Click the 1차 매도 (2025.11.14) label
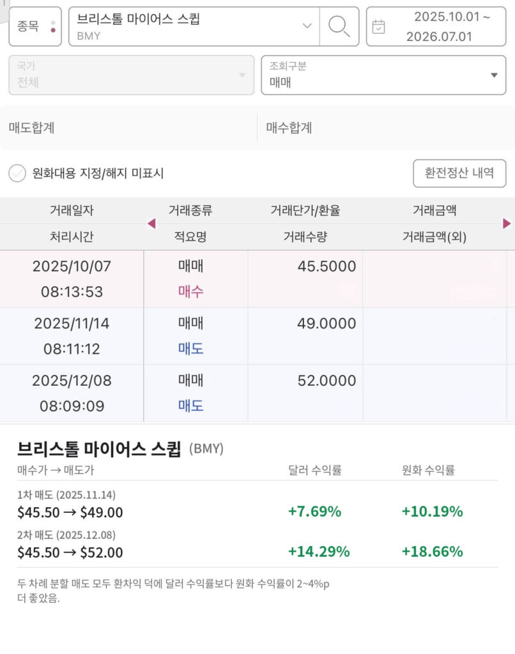 click(66, 495)
